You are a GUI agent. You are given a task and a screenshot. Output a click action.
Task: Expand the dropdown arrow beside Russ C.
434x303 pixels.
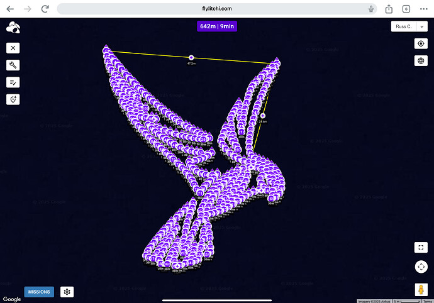[x=422, y=26]
